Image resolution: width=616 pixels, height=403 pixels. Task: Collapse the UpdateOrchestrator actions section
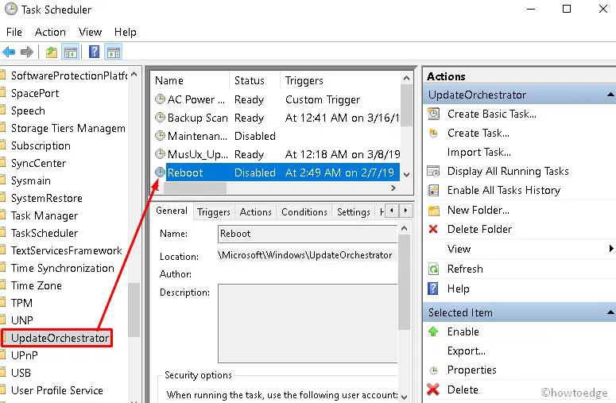(x=610, y=95)
